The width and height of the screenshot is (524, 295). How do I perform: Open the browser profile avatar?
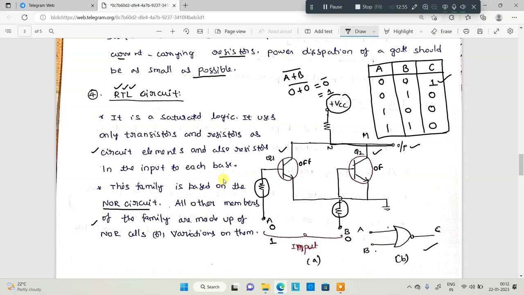499,17
